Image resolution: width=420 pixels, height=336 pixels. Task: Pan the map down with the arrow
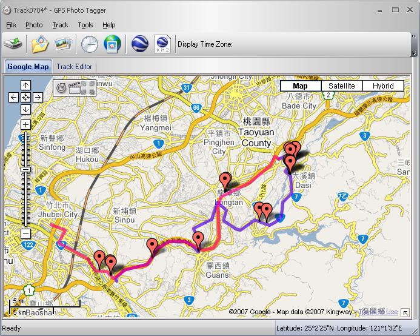pyautogui.click(x=25, y=109)
